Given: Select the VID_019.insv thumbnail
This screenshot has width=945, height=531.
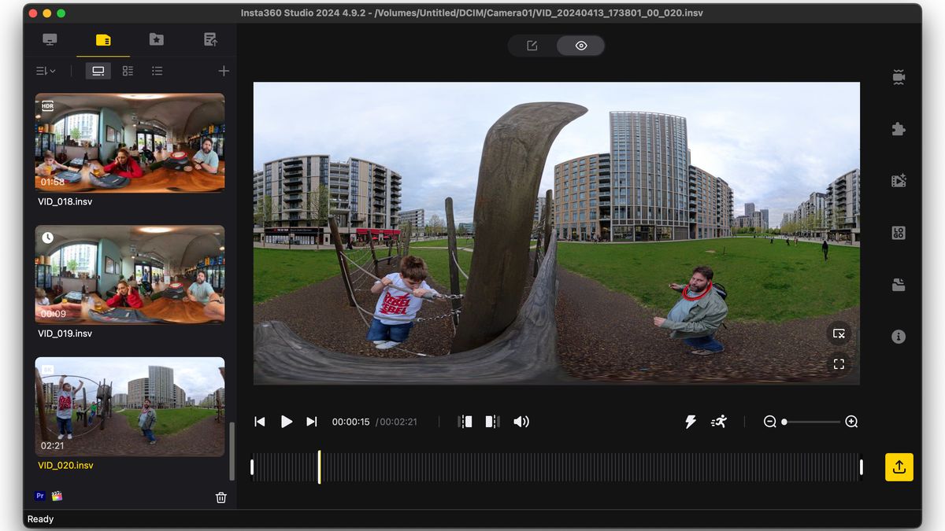Looking at the screenshot, I should [x=130, y=275].
